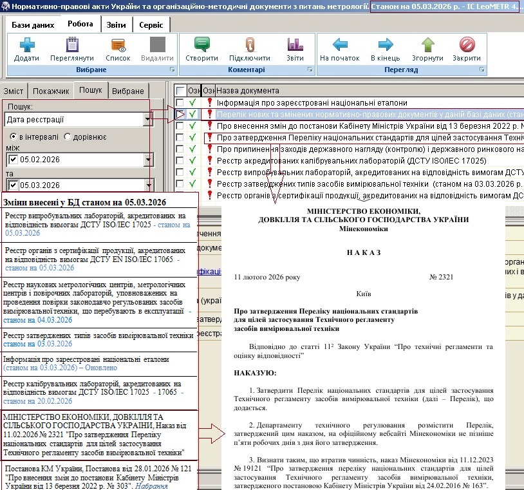Click the "Назва документа" column header

pyautogui.click(x=248, y=91)
